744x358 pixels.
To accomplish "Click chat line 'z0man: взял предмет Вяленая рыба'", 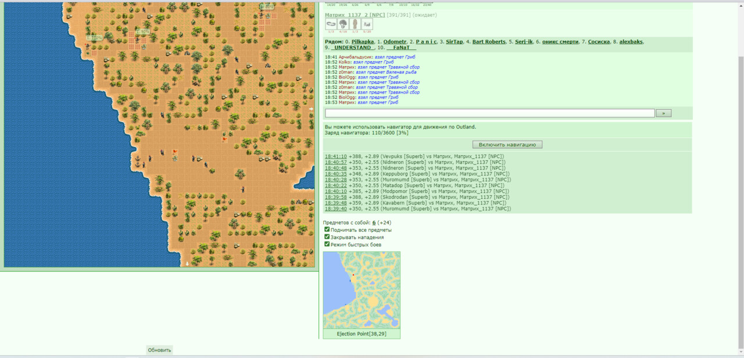I will coord(372,72).
